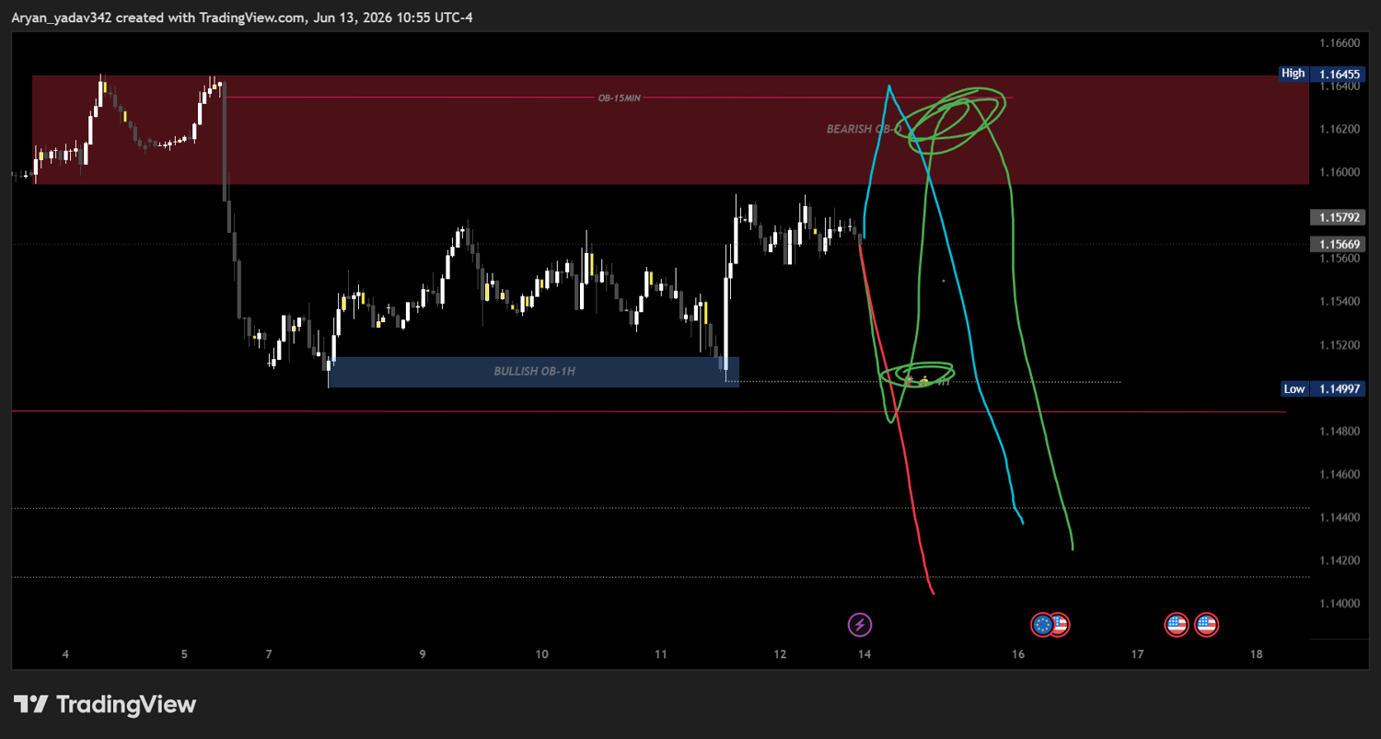The height and width of the screenshot is (739, 1381).
Task: Click the 1.16200 price axis label
Action: pos(1340,129)
